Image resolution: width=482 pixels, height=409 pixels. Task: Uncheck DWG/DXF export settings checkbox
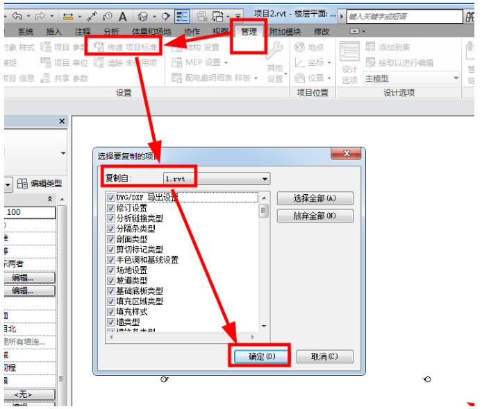tap(111, 198)
